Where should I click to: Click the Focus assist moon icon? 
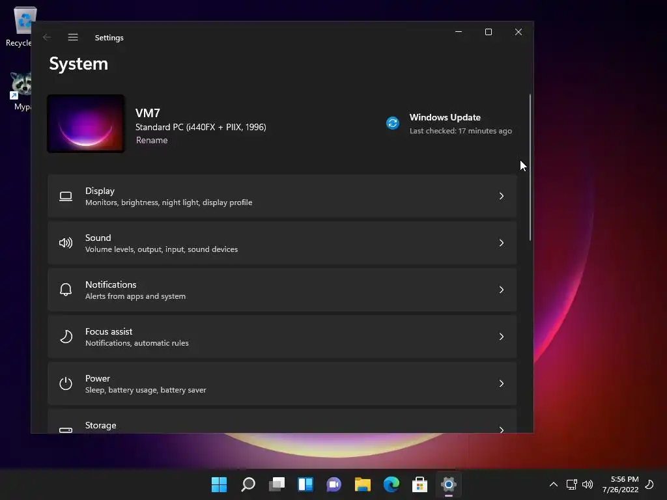click(x=66, y=337)
